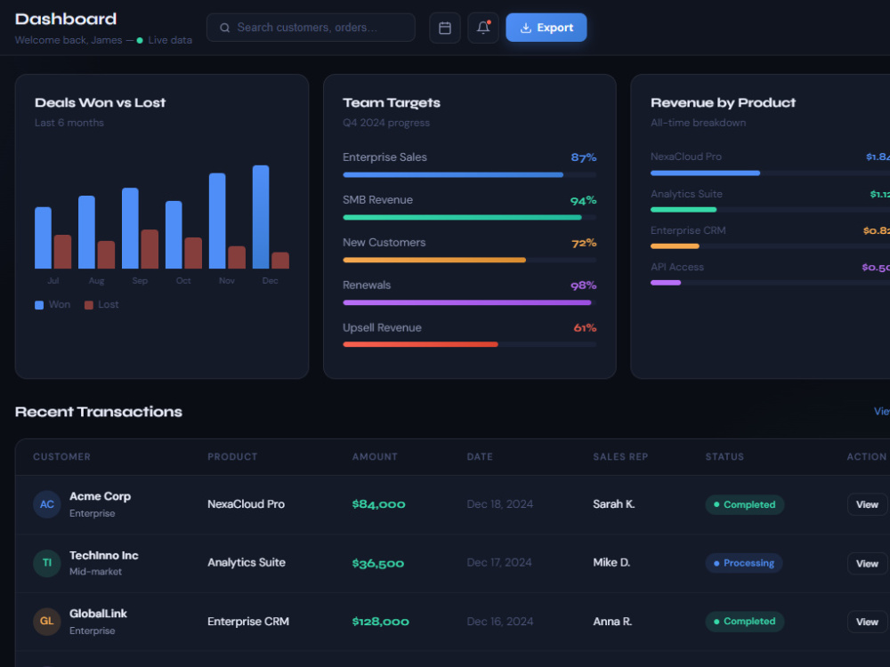This screenshot has height=667, width=890.
Task: Click the New Customers progress bar
Action: click(x=469, y=260)
